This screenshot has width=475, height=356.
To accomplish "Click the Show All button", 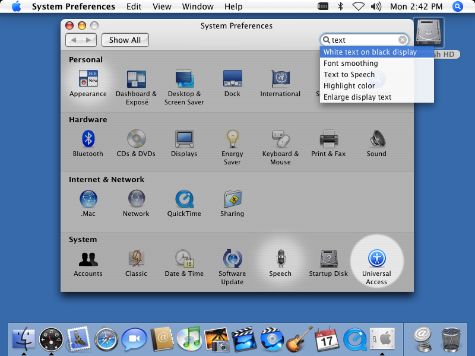I will (x=125, y=40).
